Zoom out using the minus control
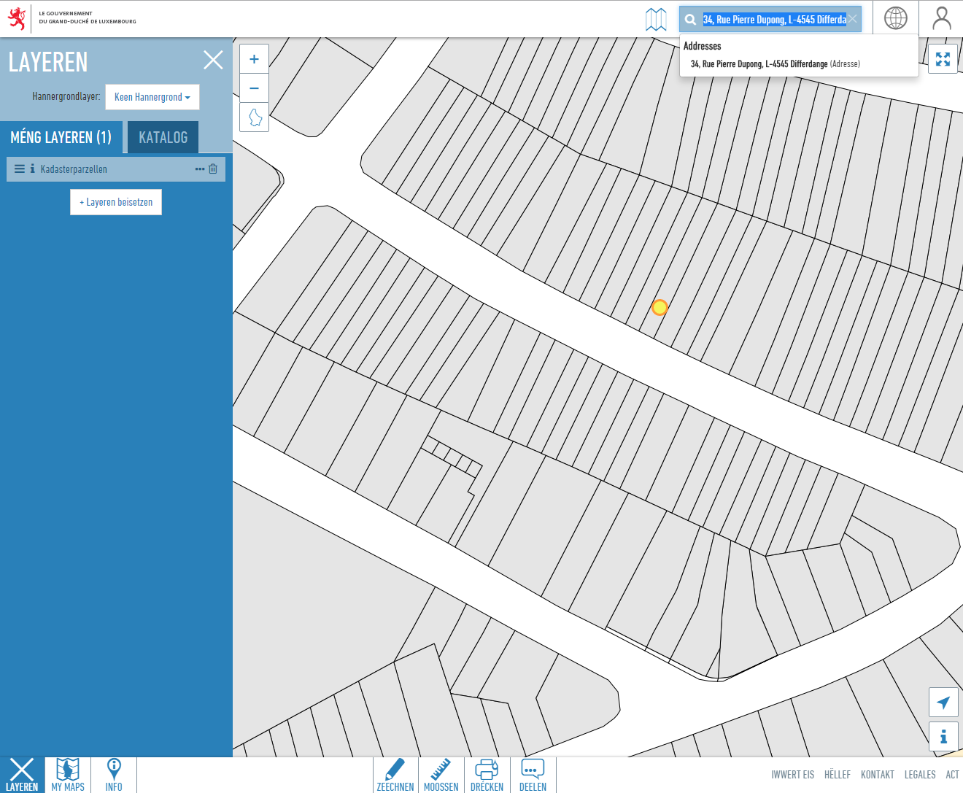 point(254,88)
